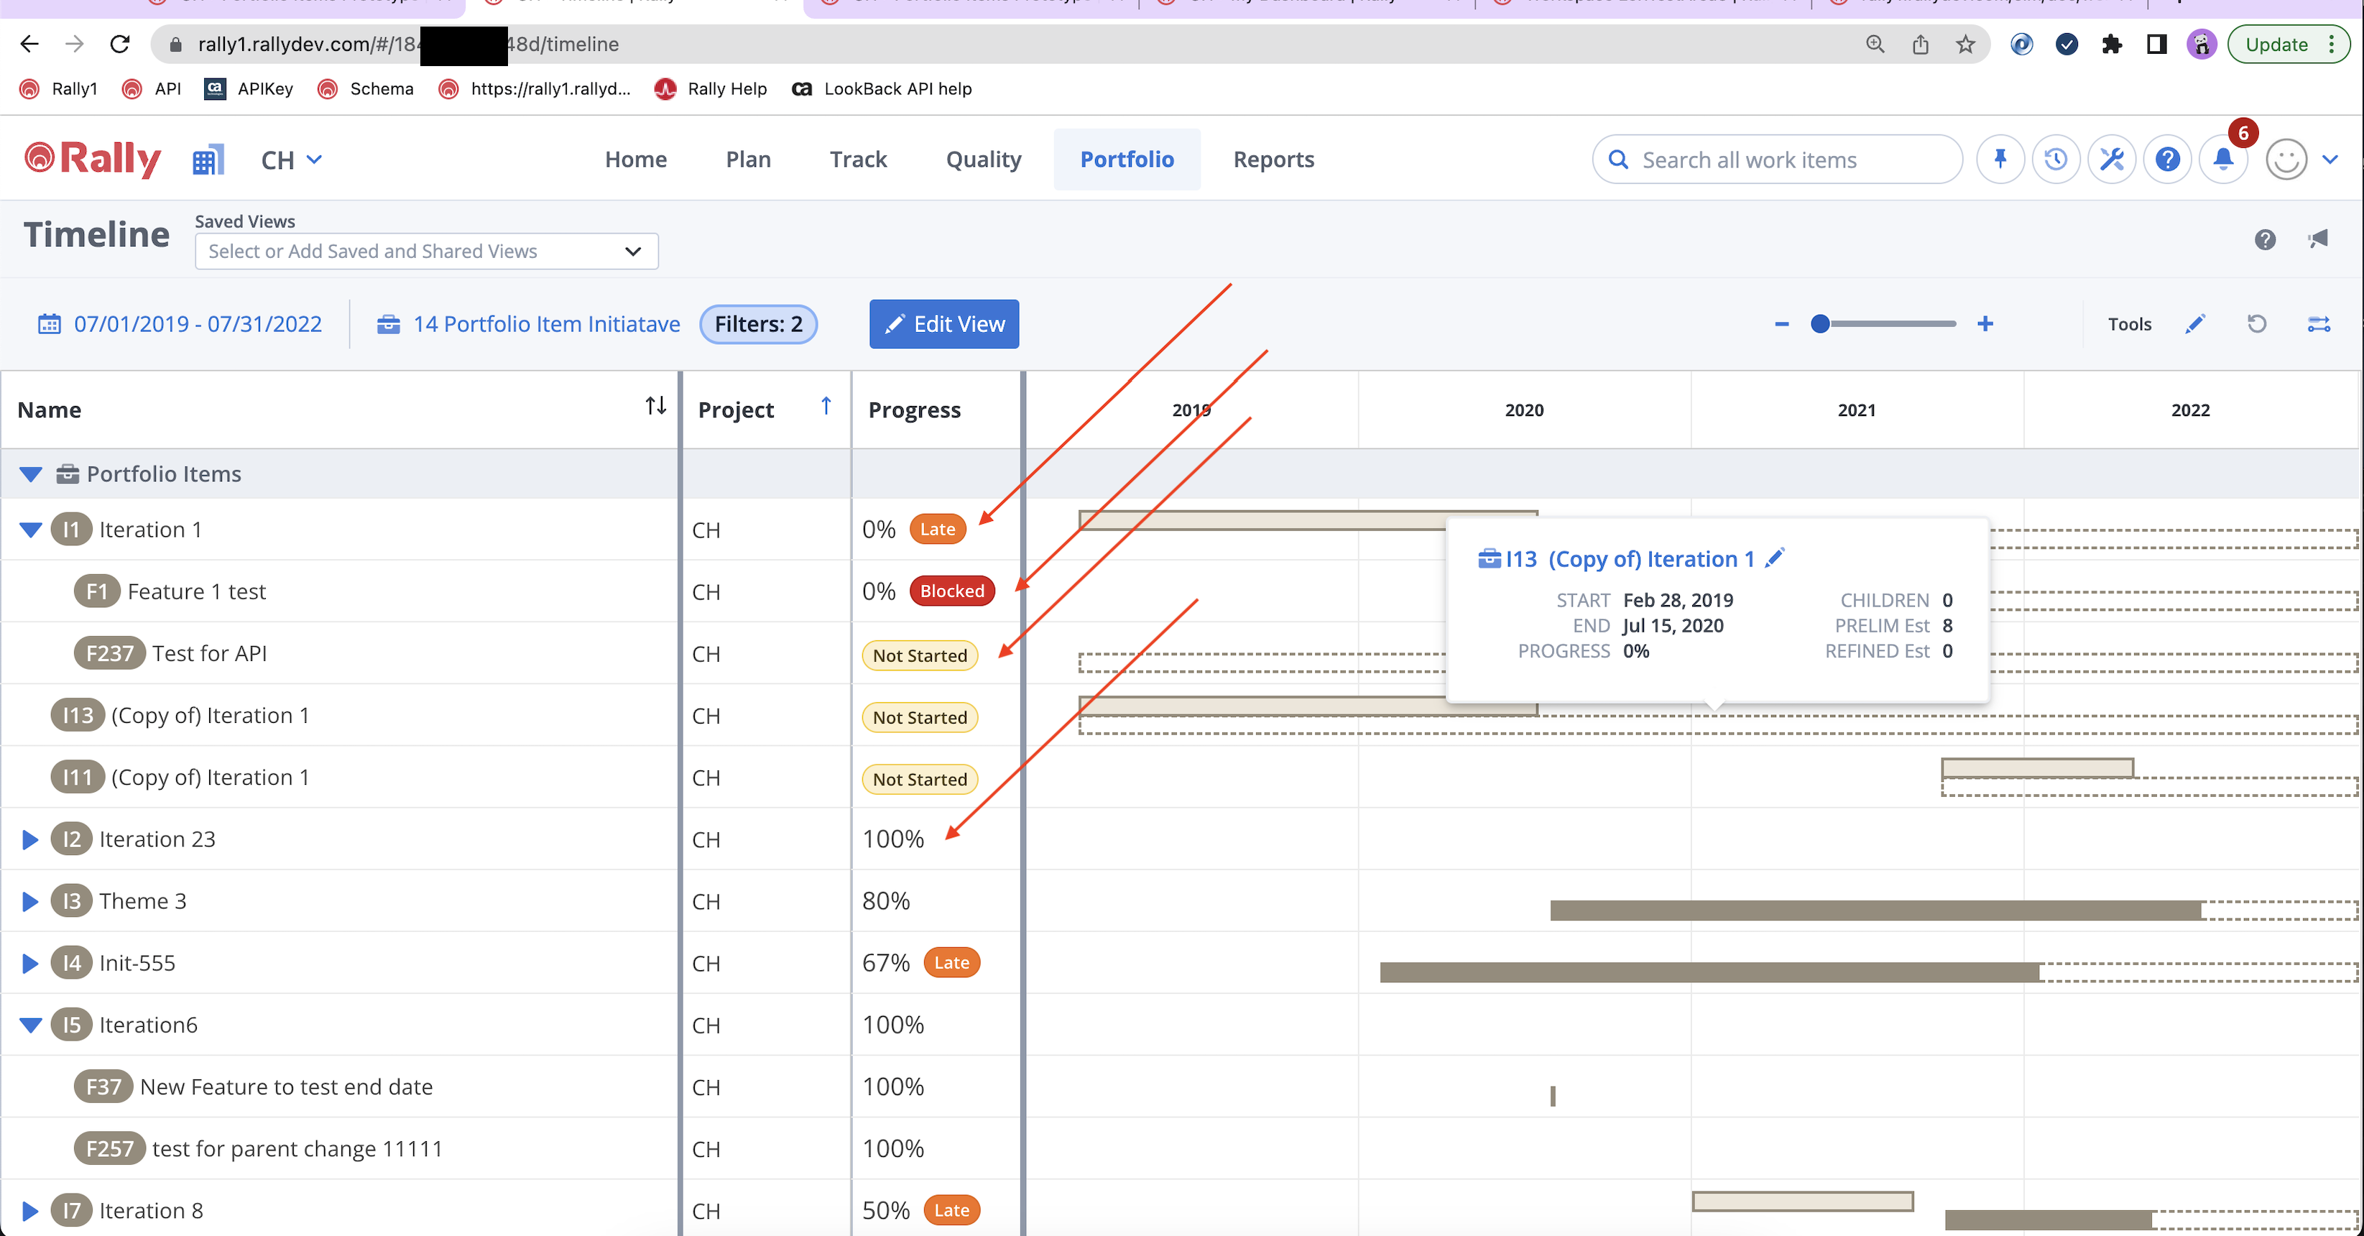Click the timeline zoom slider handle
The image size is (2364, 1236).
(x=1820, y=324)
